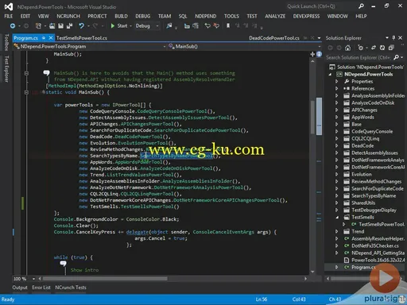Collapse the TestSmells folder node

[x=337, y=218]
